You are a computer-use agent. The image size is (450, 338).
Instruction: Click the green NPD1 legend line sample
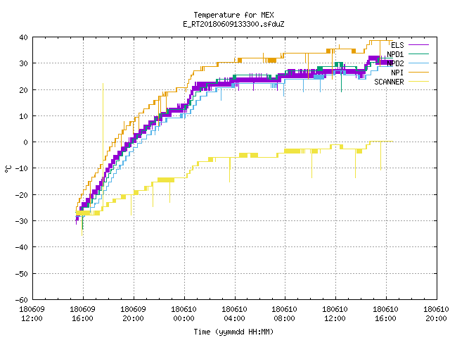tap(418, 54)
